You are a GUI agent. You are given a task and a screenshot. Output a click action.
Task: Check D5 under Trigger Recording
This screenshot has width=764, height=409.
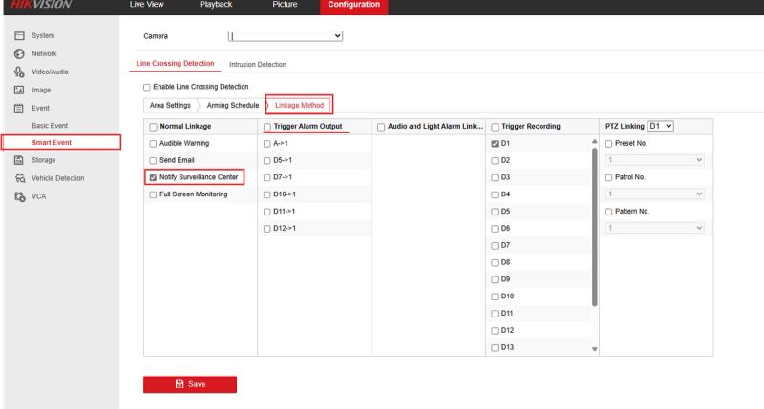[x=495, y=212]
